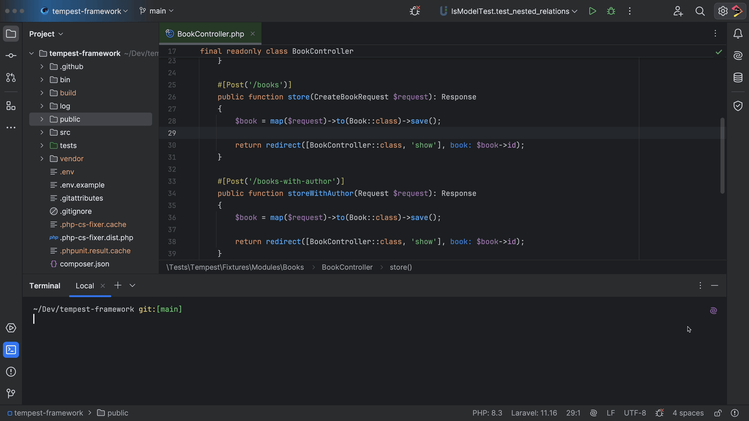
Task: Show the Notifications bell panel
Action: (x=738, y=34)
